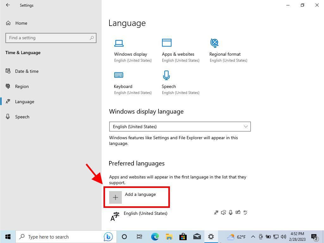The height and width of the screenshot is (243, 324).
Task: Open the weather widget showing 62°F
Action: click(x=236, y=237)
